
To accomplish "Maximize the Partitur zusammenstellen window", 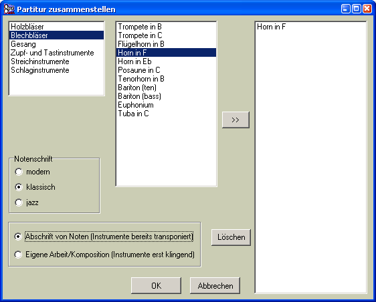I will (x=357, y=9).
